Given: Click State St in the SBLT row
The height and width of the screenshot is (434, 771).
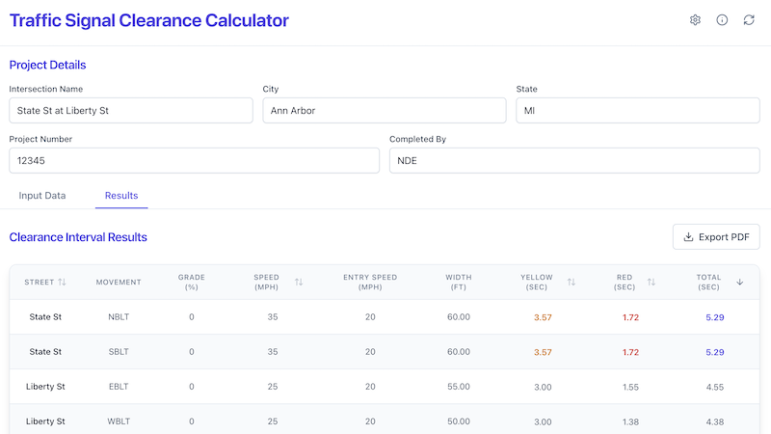Looking at the screenshot, I should tap(45, 352).
